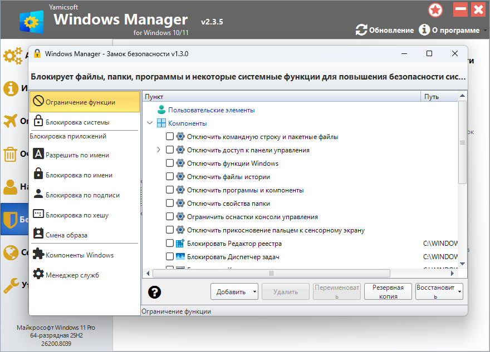Check the Блокировать Редактор реестра checkbox
The width and height of the screenshot is (490, 352).
pyautogui.click(x=170, y=243)
